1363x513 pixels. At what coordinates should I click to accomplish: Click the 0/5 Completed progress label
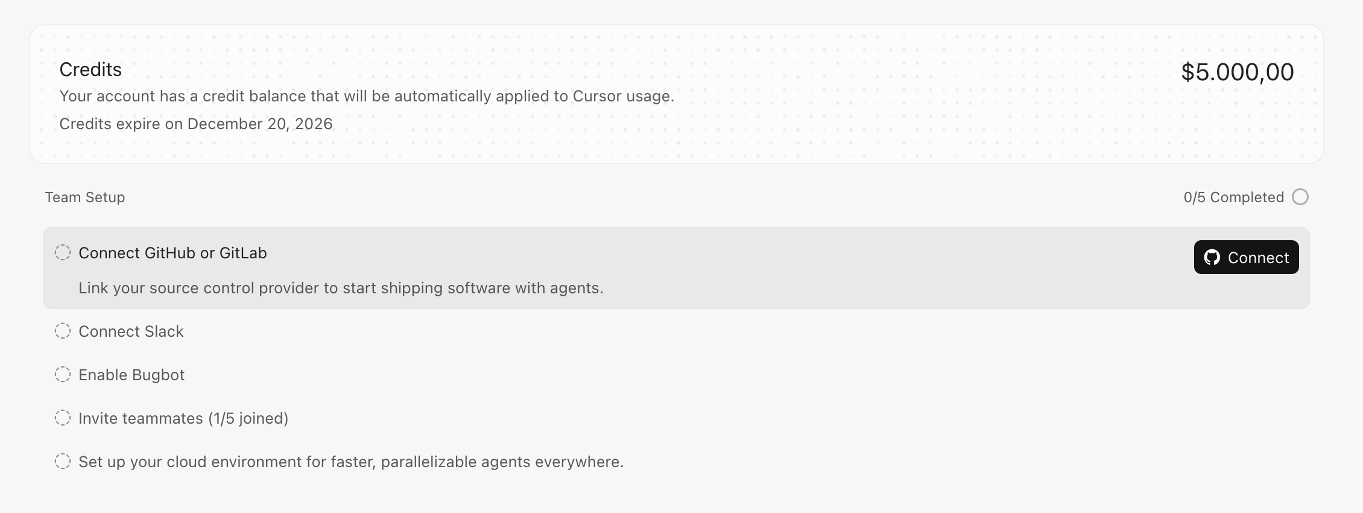[x=1233, y=197]
